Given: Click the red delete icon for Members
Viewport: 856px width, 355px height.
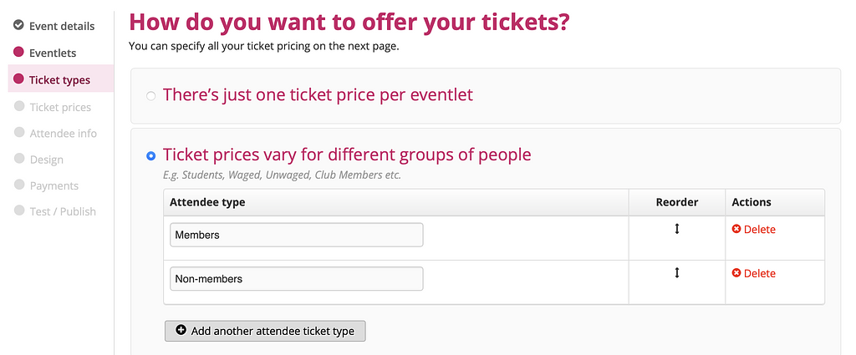Looking at the screenshot, I should pos(736,229).
